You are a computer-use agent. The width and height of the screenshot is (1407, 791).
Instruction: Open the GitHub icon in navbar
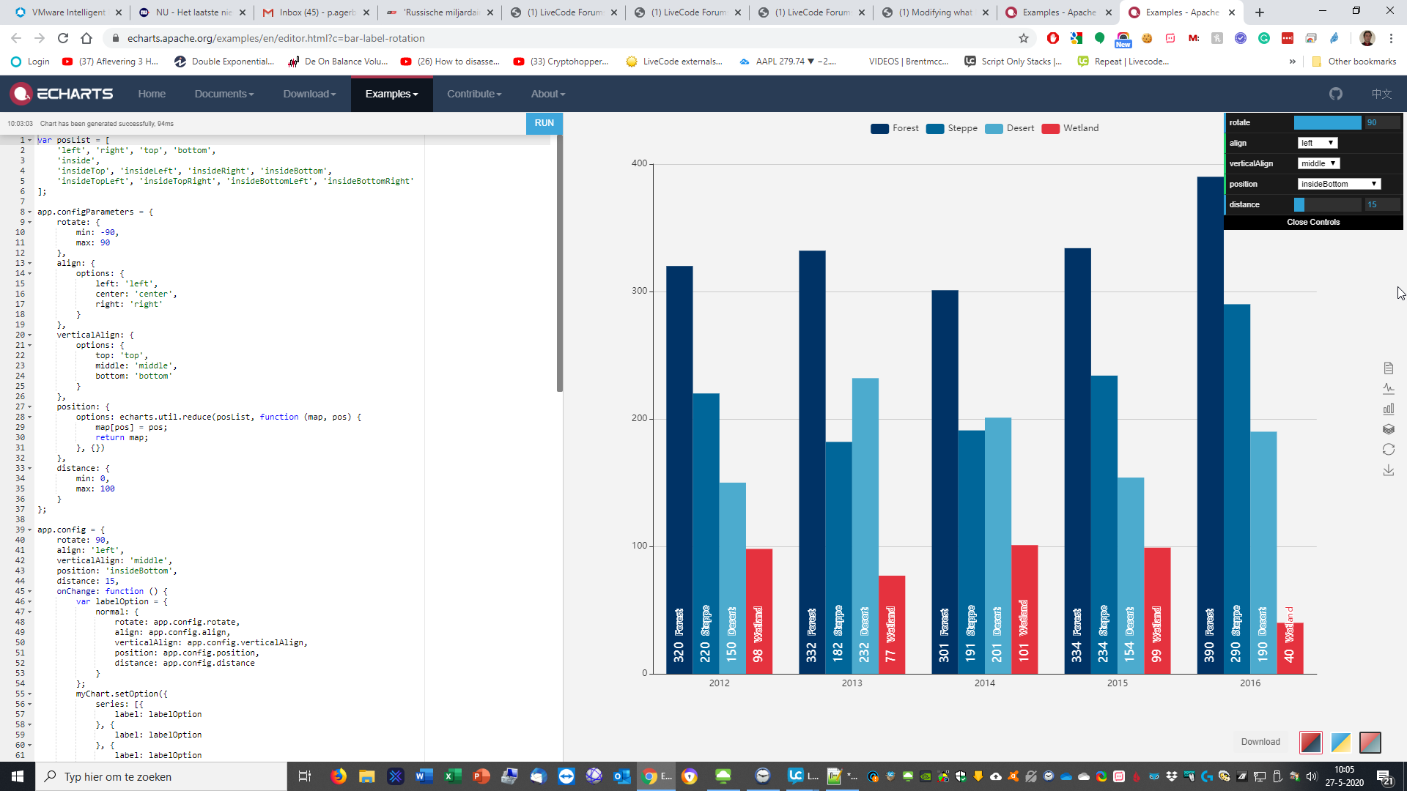(1335, 94)
